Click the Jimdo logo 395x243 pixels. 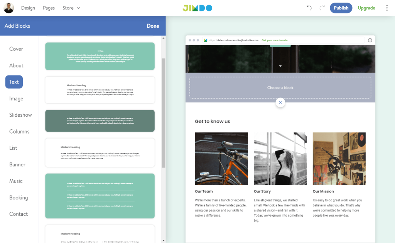pyautogui.click(x=197, y=8)
